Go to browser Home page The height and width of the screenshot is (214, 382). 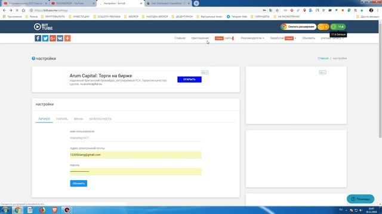point(23,11)
